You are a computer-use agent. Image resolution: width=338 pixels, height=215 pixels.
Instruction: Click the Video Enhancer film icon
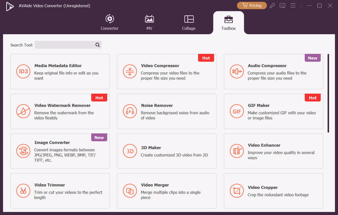pyautogui.click(x=237, y=151)
